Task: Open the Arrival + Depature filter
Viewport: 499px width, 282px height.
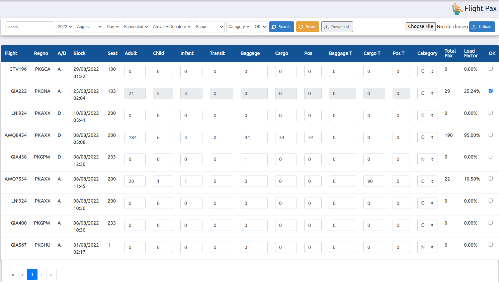Action: click(x=171, y=27)
